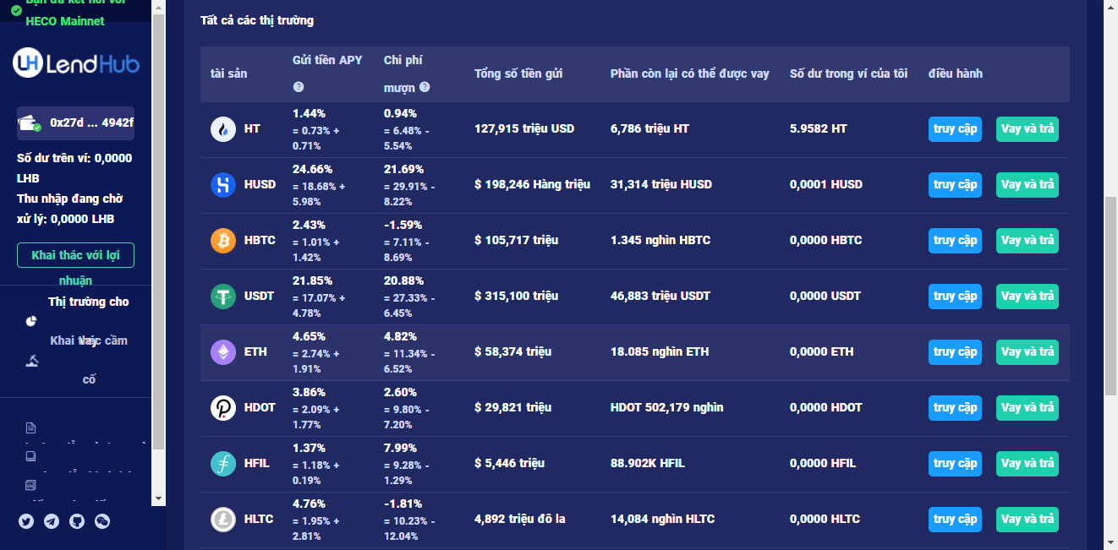Click Vay và trả for the HFIL row
1118x550 pixels.
pyautogui.click(x=1027, y=464)
